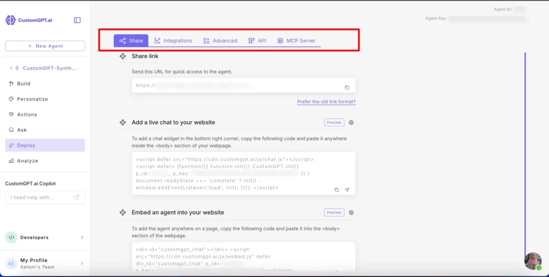Preview the live chat widget
Image resolution: width=549 pixels, height=277 pixels.
tap(333, 122)
